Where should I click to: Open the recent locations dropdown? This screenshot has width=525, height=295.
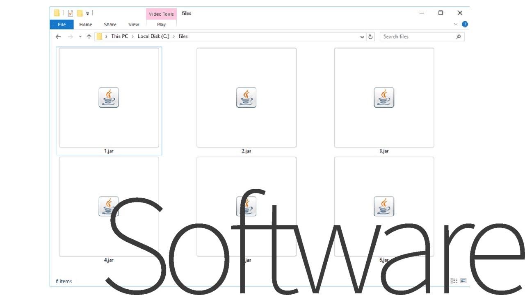80,36
